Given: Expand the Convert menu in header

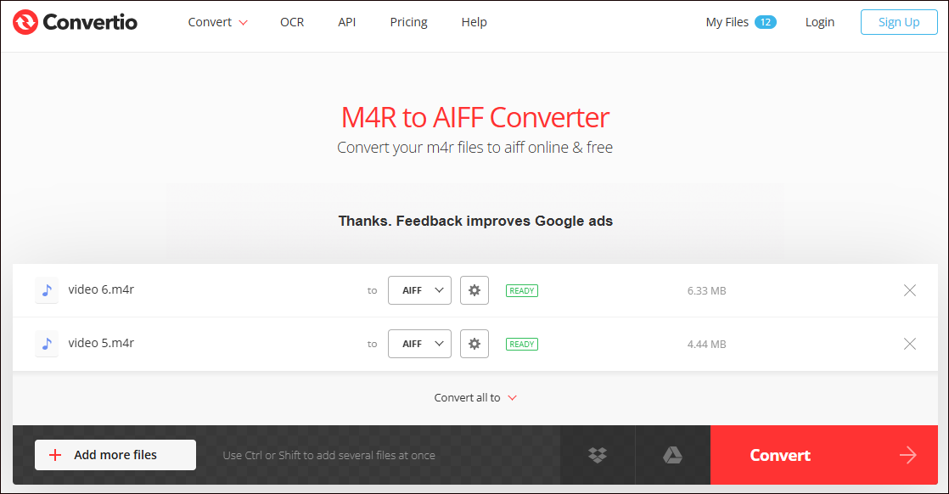Looking at the screenshot, I should point(217,22).
